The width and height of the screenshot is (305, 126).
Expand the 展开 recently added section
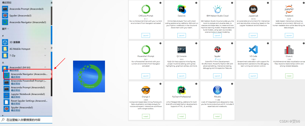(5, 29)
